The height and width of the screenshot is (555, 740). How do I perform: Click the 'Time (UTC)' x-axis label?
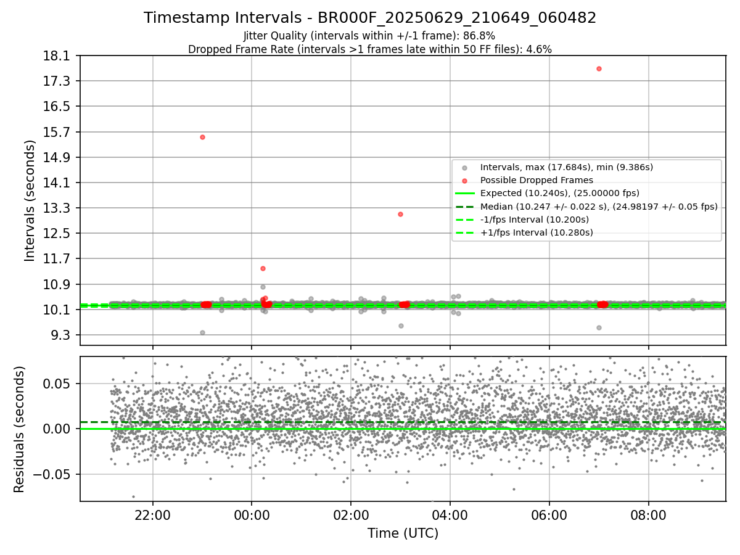403,533
